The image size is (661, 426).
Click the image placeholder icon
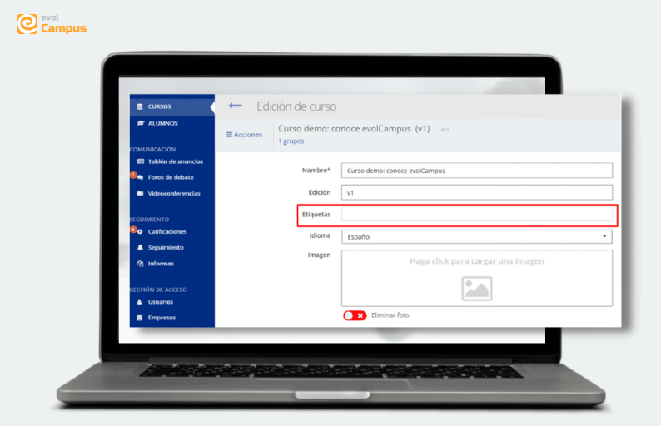[477, 289]
